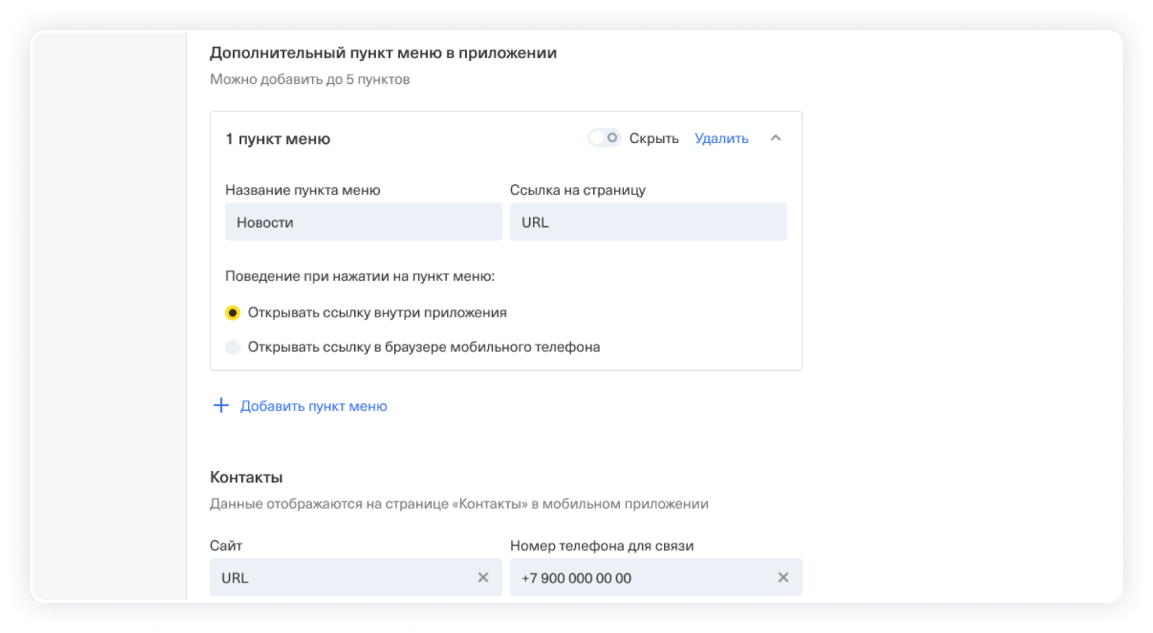This screenshot has height=633, width=1153.
Task: Select 'Открывать ссылку внутри приложения' radio button
Action: click(233, 313)
